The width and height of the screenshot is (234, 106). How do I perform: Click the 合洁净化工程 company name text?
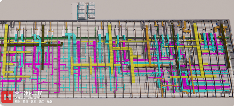click(x=28, y=93)
